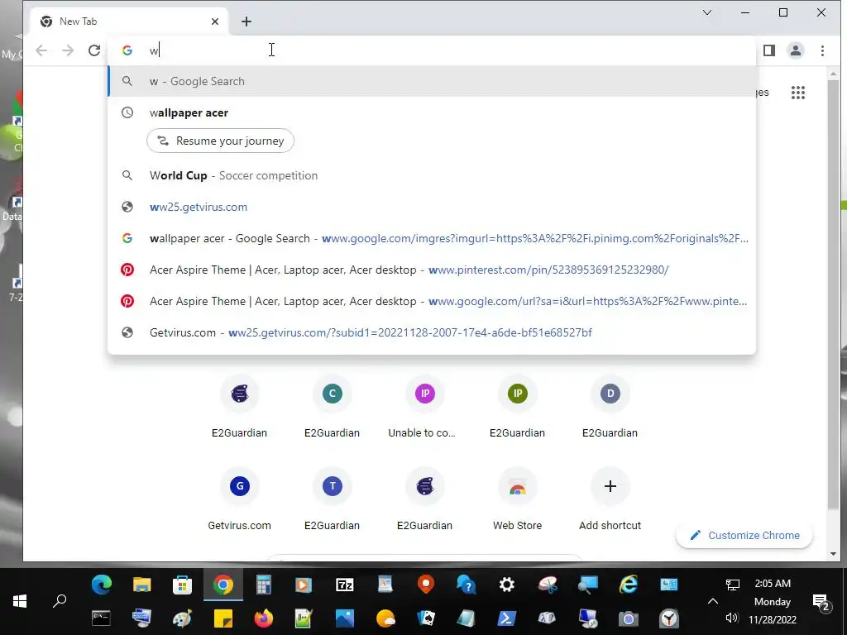847x635 pixels.
Task: Open Acer Aspire Theme pinterest.com/pin suggestion
Action: 431,270
